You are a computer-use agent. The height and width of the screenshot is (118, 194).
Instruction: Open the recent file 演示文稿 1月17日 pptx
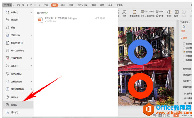click(x=72, y=20)
